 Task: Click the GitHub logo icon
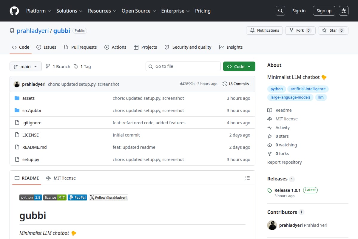pos(14,11)
